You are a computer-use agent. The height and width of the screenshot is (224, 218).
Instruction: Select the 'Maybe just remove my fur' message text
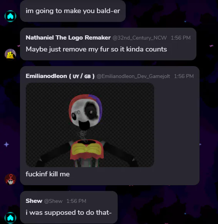point(97,49)
